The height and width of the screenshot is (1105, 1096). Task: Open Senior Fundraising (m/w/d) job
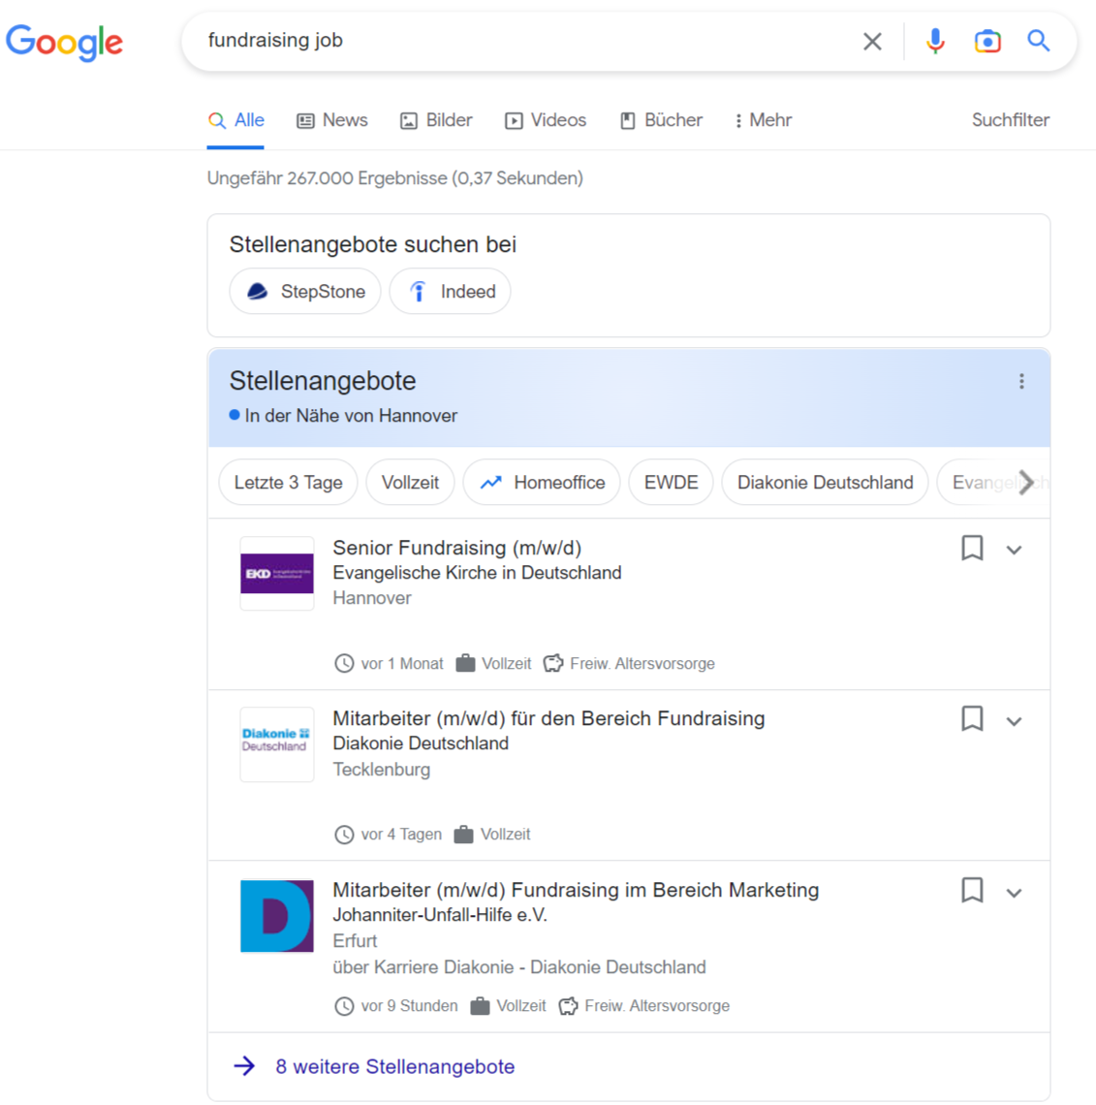tap(457, 548)
